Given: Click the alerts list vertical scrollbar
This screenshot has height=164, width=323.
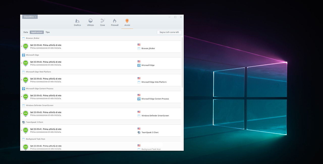Looking at the screenshot, I should pos(182,62).
